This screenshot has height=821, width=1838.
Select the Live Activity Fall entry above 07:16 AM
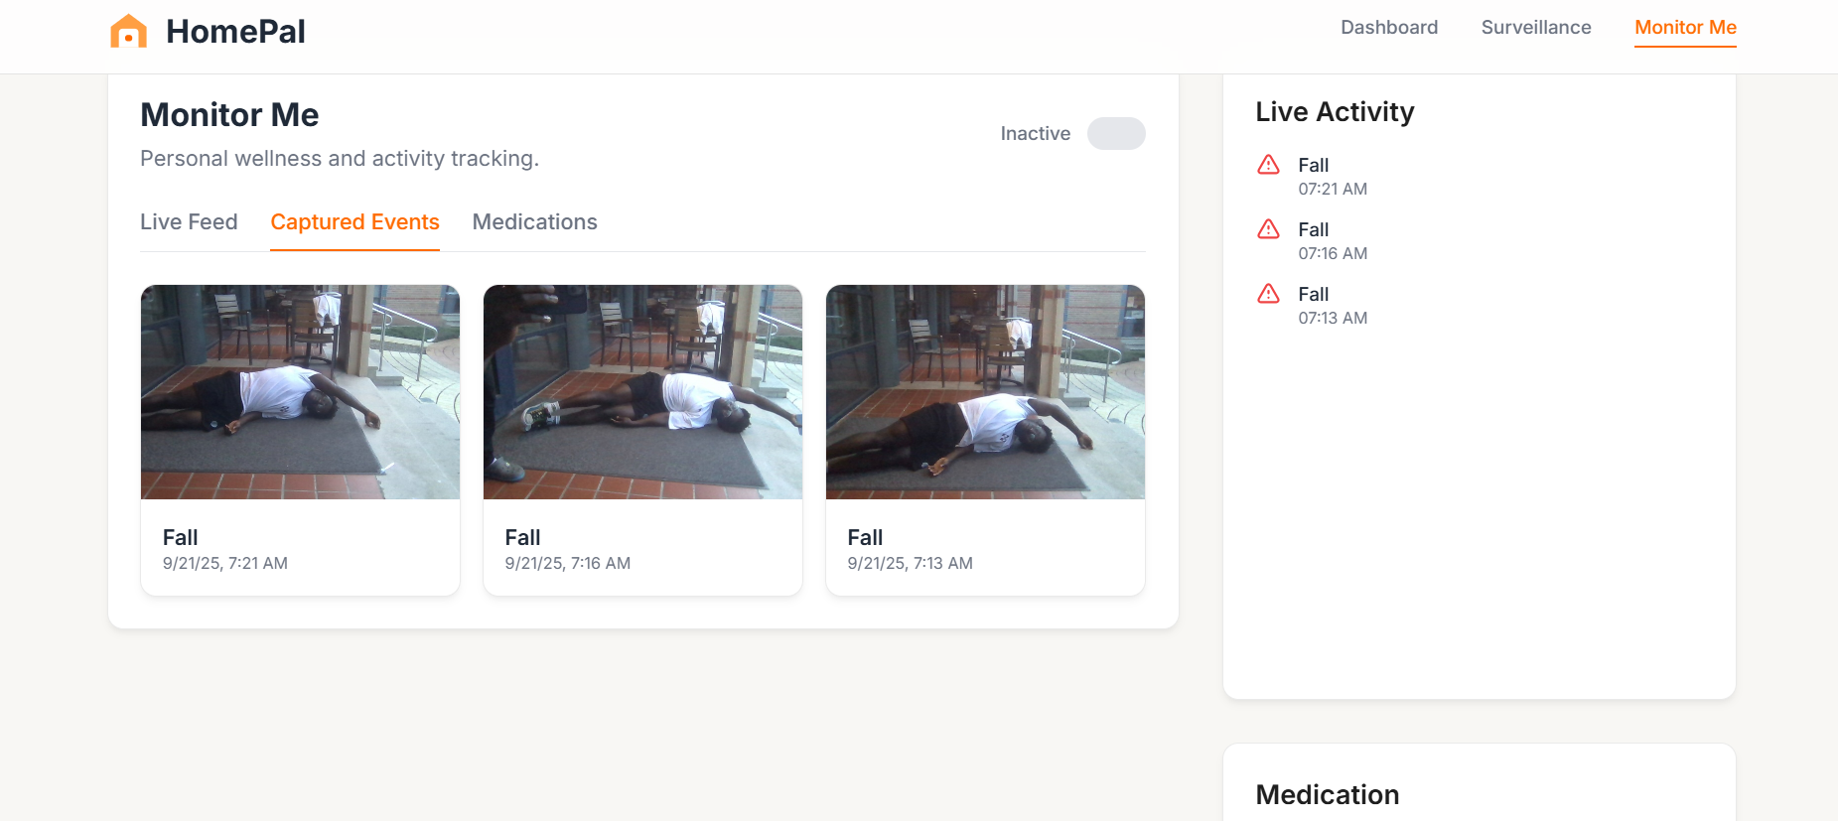1313,229
